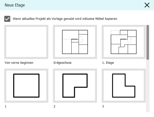Click caption '2' under the L-shaped template
154x117 pixels.
[54, 106]
